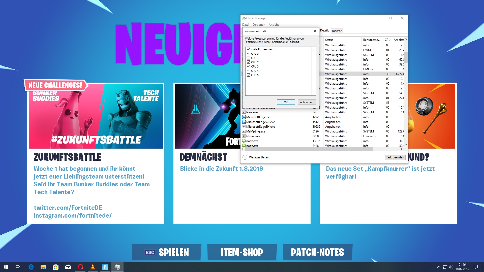Switch to Fortnite taskbar icon

point(105,267)
